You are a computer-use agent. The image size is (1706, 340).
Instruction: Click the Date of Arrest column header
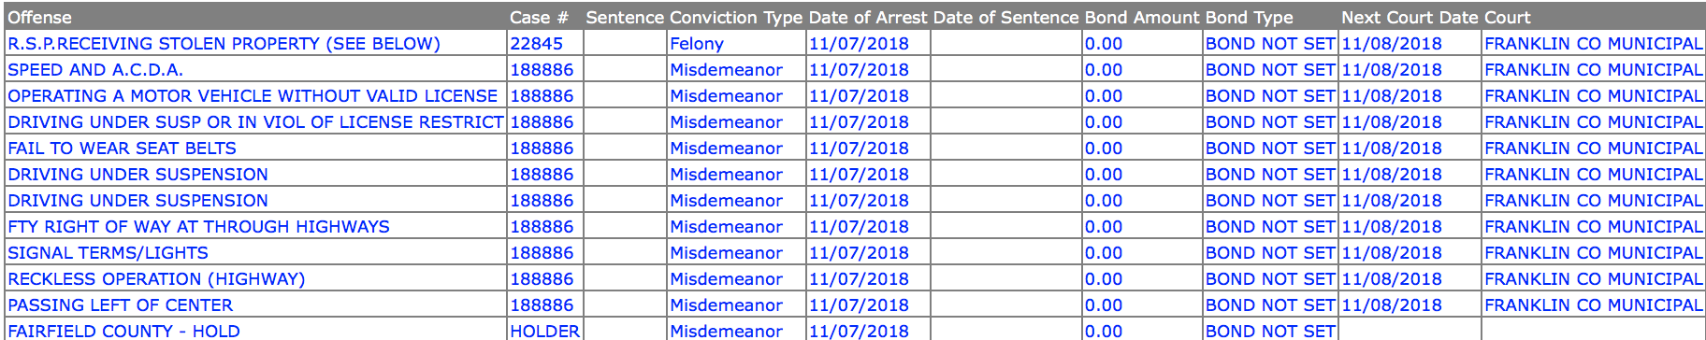click(868, 17)
